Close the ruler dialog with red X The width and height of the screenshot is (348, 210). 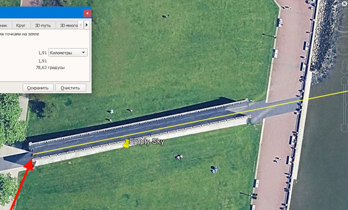click(x=87, y=13)
